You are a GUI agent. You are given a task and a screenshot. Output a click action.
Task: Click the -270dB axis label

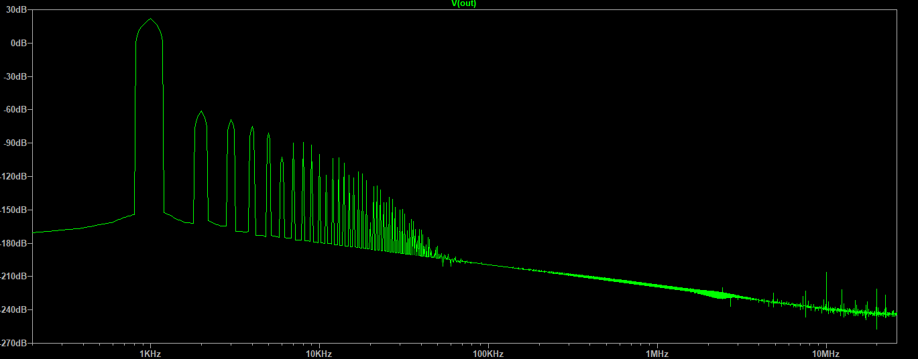[x=14, y=343]
